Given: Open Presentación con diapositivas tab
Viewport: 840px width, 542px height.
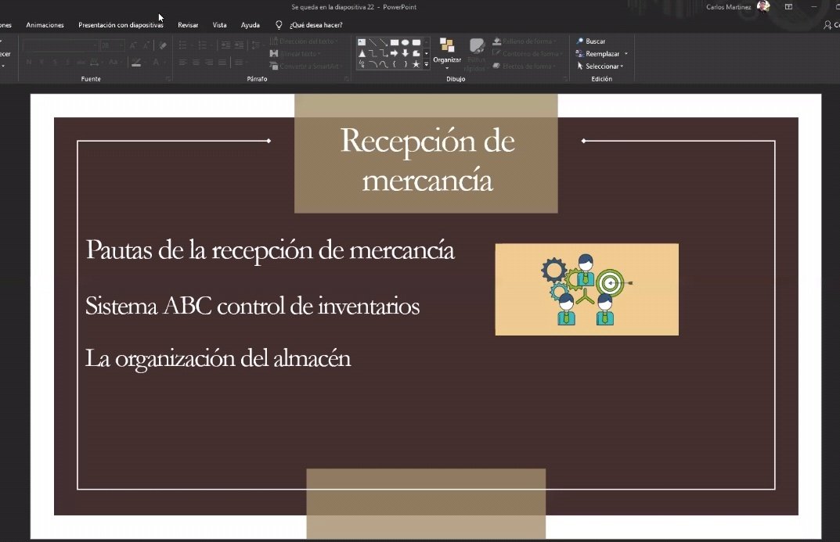Looking at the screenshot, I should point(121,25).
